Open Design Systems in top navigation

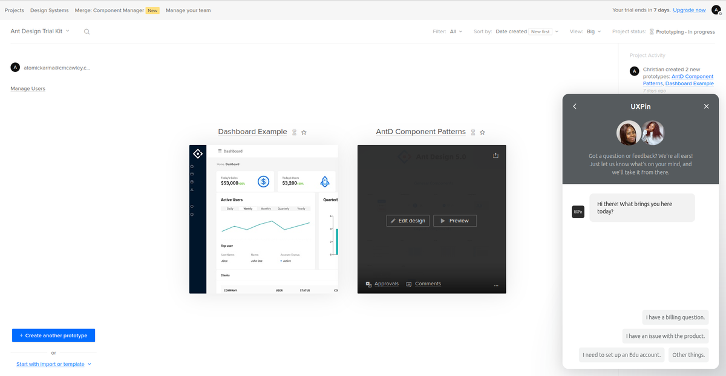point(50,10)
